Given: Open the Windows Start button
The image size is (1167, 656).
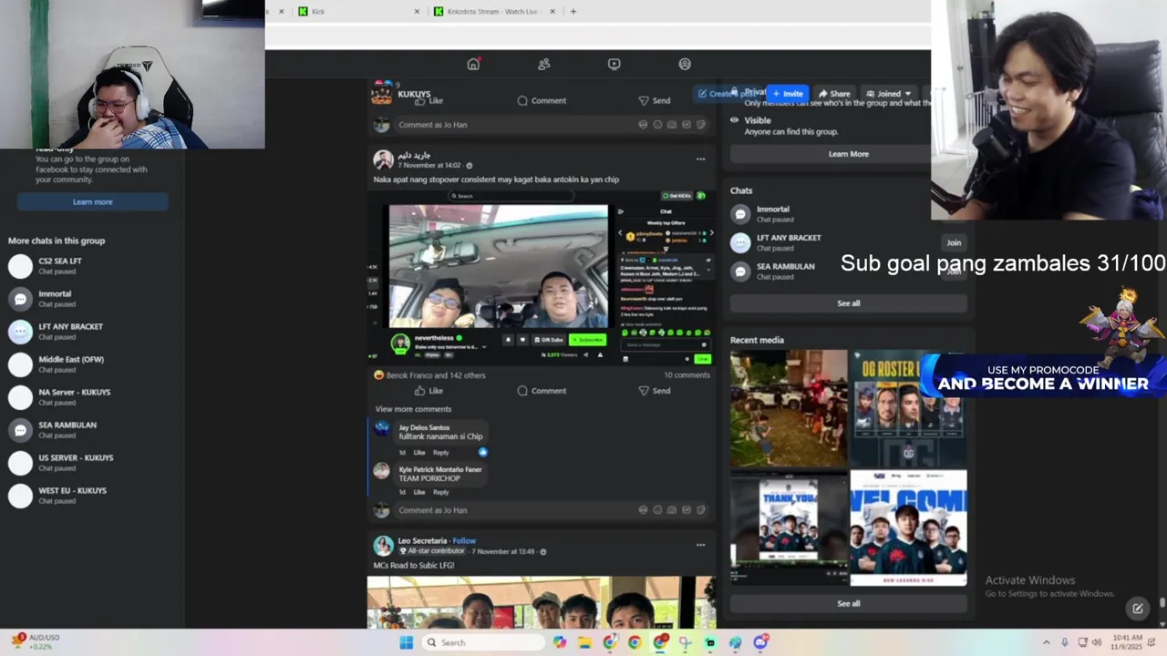Looking at the screenshot, I should [x=406, y=642].
